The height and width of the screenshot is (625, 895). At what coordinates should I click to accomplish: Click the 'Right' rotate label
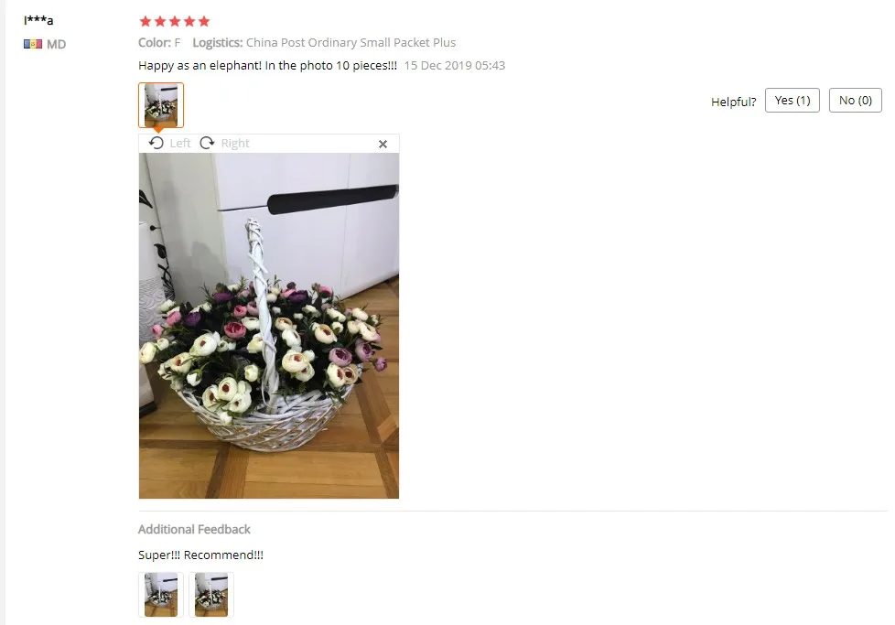[x=235, y=144]
